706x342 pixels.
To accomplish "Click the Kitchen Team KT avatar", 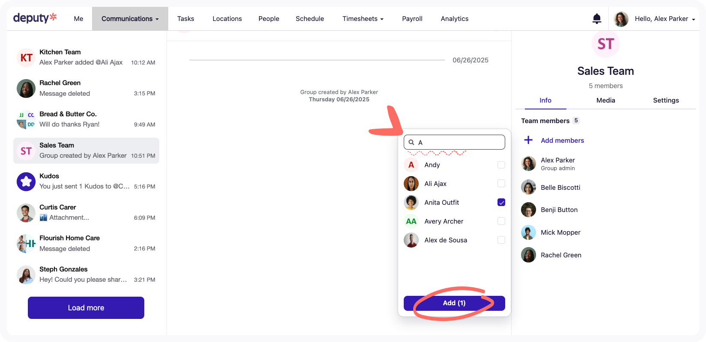I will pos(26,58).
